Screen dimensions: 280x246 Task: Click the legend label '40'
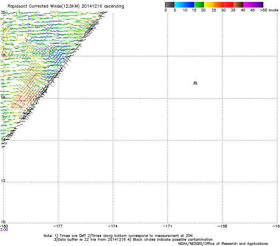[243, 10]
